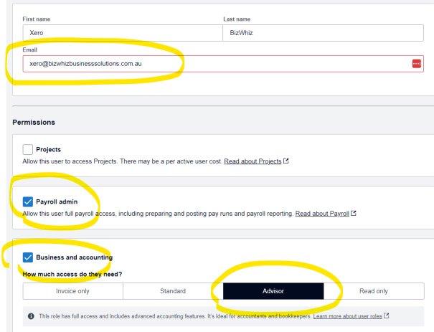The height and width of the screenshot is (332, 434).
Task: Untick the Payroll admin checkbox
Action: (28, 201)
